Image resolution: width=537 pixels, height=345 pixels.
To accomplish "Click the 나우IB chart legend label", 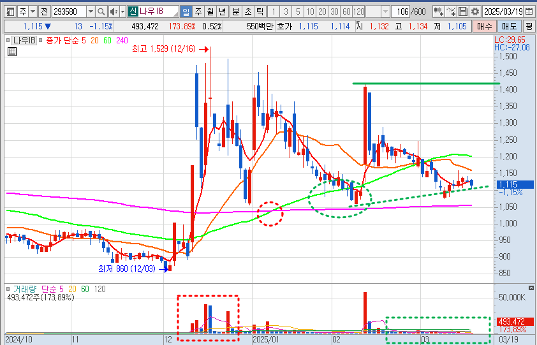I will point(24,40).
